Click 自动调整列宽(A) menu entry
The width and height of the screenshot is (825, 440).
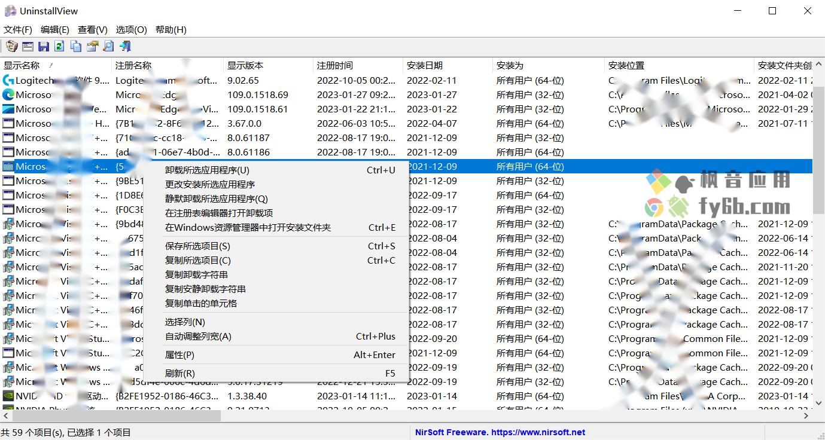(x=276, y=337)
